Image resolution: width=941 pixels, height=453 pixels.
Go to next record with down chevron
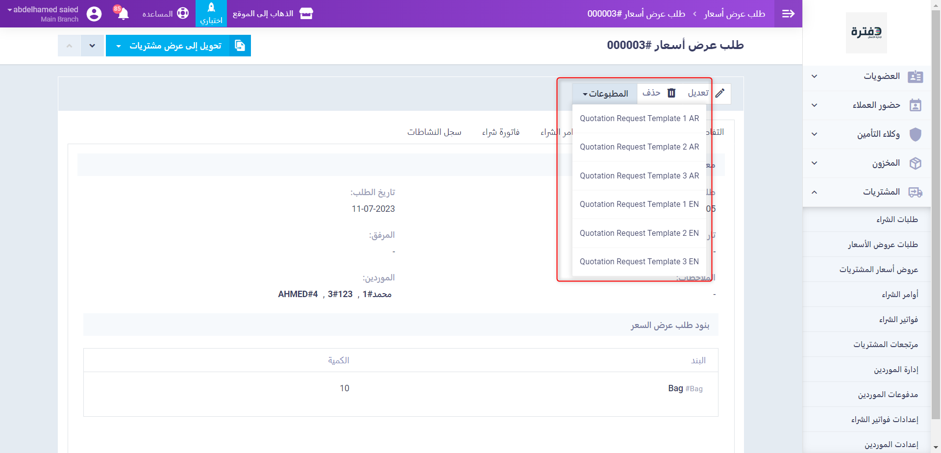(92, 46)
